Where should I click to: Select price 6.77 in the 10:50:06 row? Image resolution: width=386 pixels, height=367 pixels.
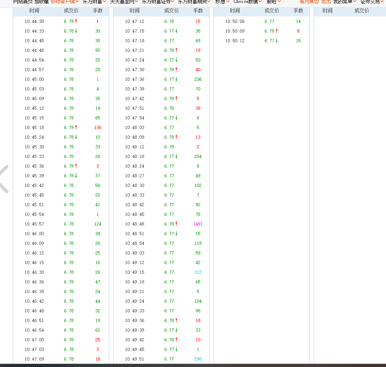coord(270,21)
